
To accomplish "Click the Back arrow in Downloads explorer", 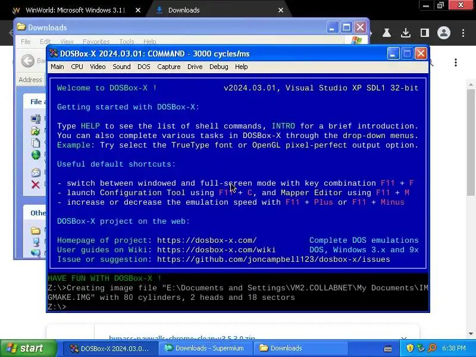I will [28, 61].
